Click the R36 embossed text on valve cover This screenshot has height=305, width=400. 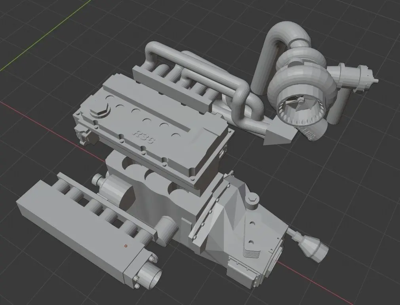click(x=144, y=137)
